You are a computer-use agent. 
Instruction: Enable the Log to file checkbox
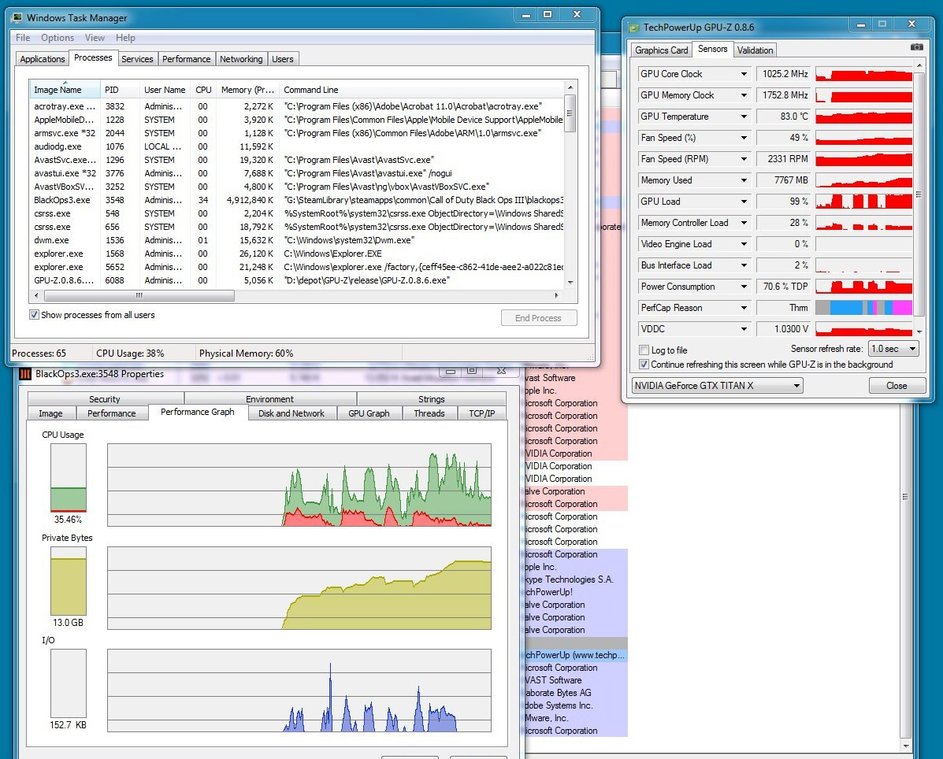click(x=644, y=350)
